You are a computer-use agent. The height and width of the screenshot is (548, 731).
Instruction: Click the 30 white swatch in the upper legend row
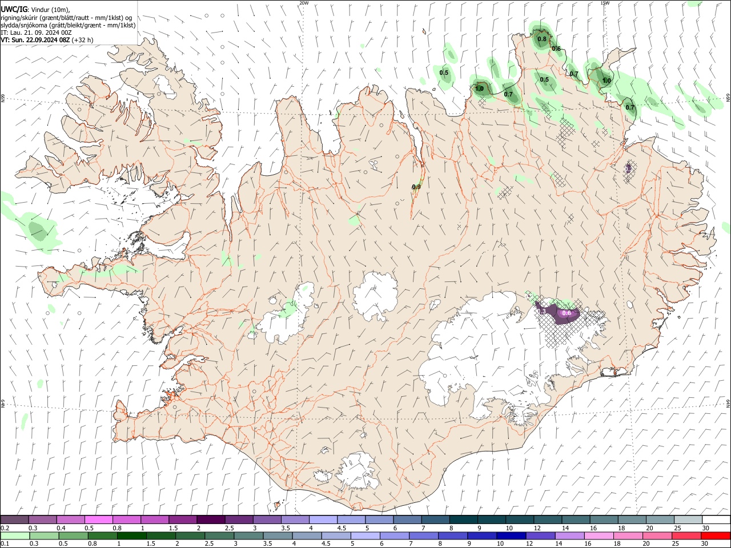coord(716,520)
